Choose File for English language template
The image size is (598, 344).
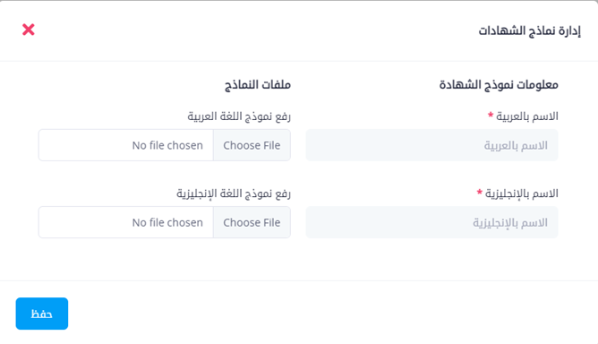pos(252,222)
